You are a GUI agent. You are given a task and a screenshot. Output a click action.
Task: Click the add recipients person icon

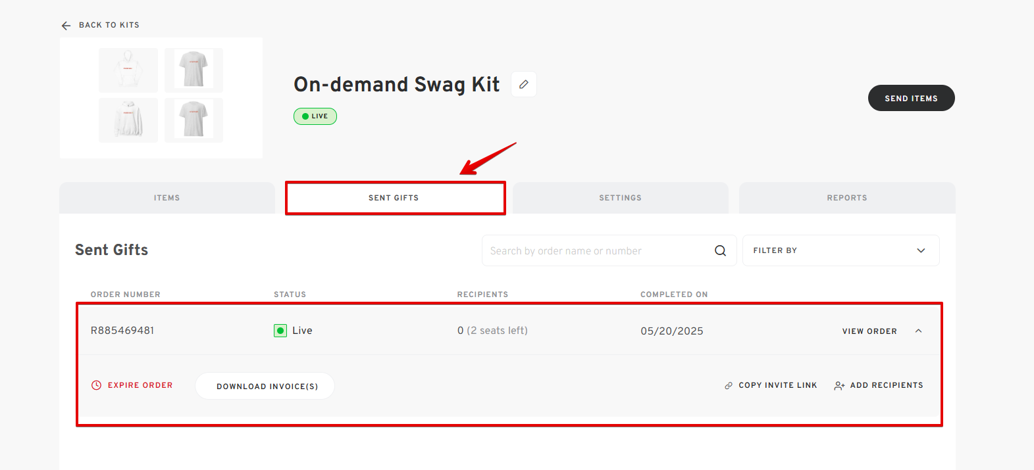click(x=839, y=386)
